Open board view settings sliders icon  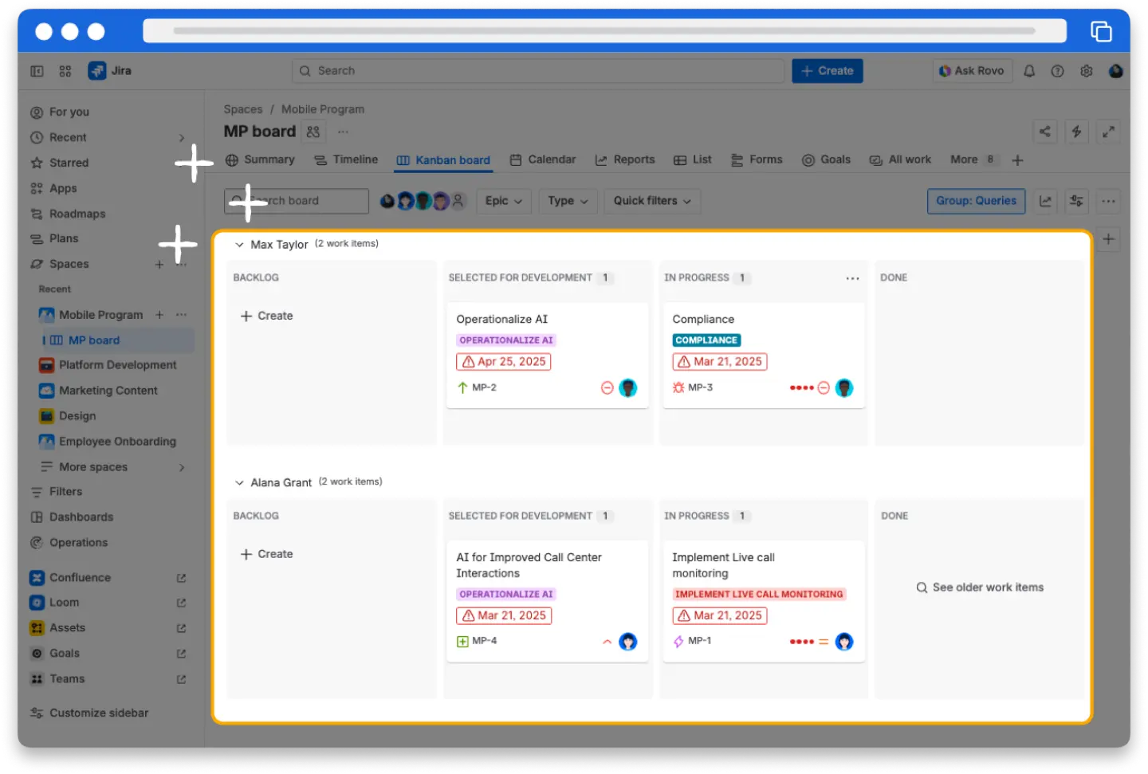[1076, 201]
